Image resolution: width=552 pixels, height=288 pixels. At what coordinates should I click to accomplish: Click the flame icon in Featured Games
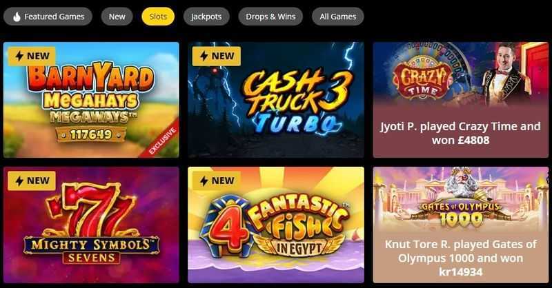click(17, 17)
